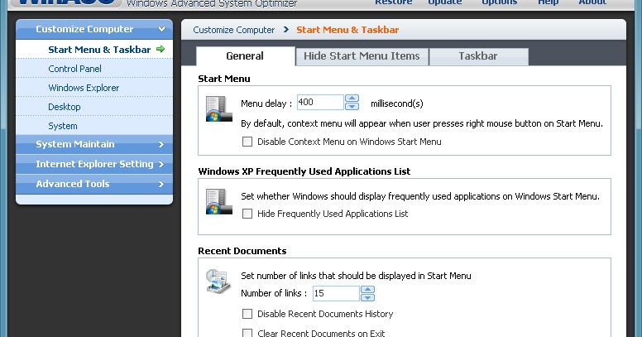The height and width of the screenshot is (337, 642).
Task: Click the Number of links value field
Action: (336, 293)
